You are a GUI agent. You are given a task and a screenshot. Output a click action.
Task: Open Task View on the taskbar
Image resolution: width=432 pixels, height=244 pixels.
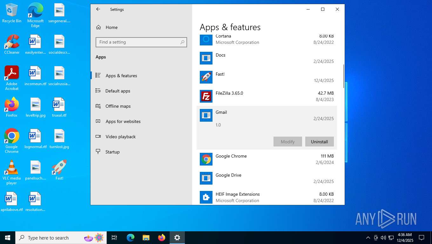tap(114, 238)
